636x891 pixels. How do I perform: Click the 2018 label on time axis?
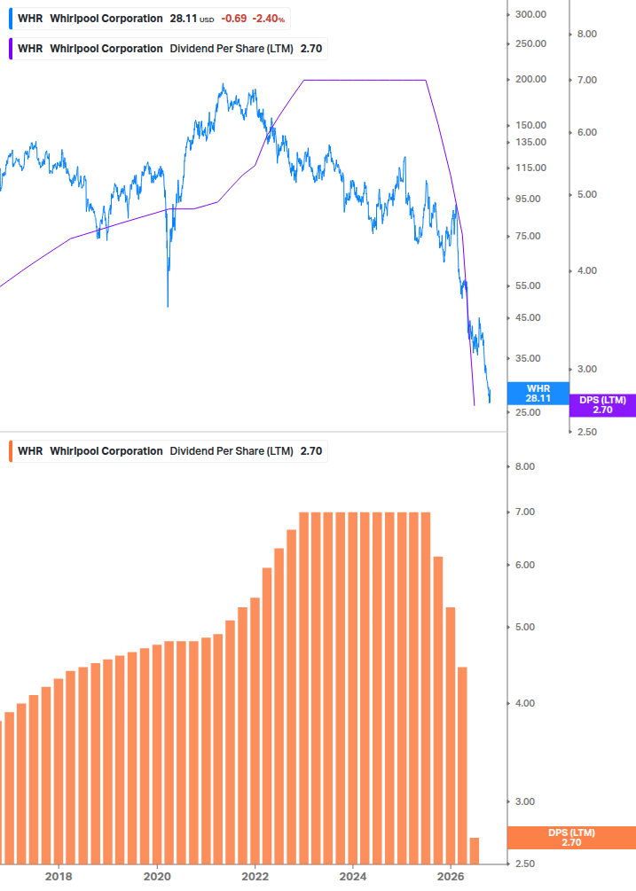pyautogui.click(x=59, y=877)
